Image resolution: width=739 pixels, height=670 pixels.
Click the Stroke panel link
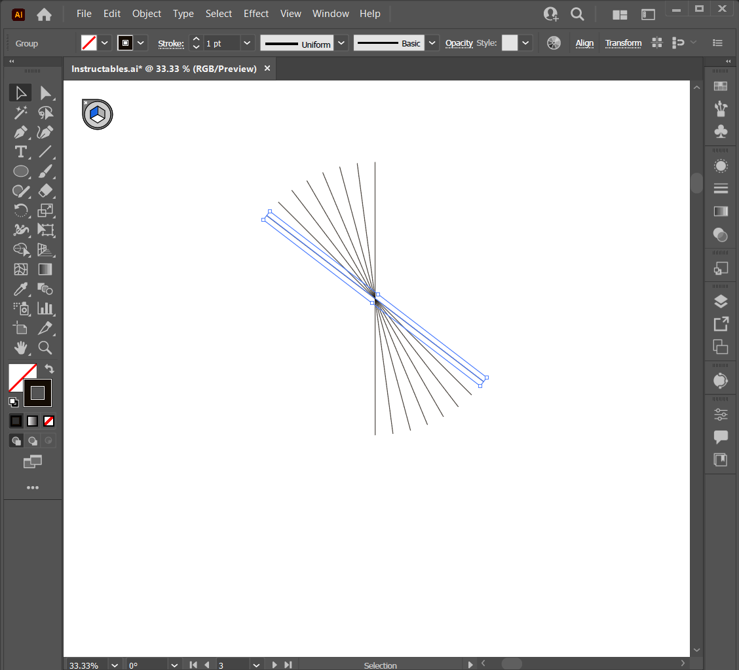click(170, 43)
